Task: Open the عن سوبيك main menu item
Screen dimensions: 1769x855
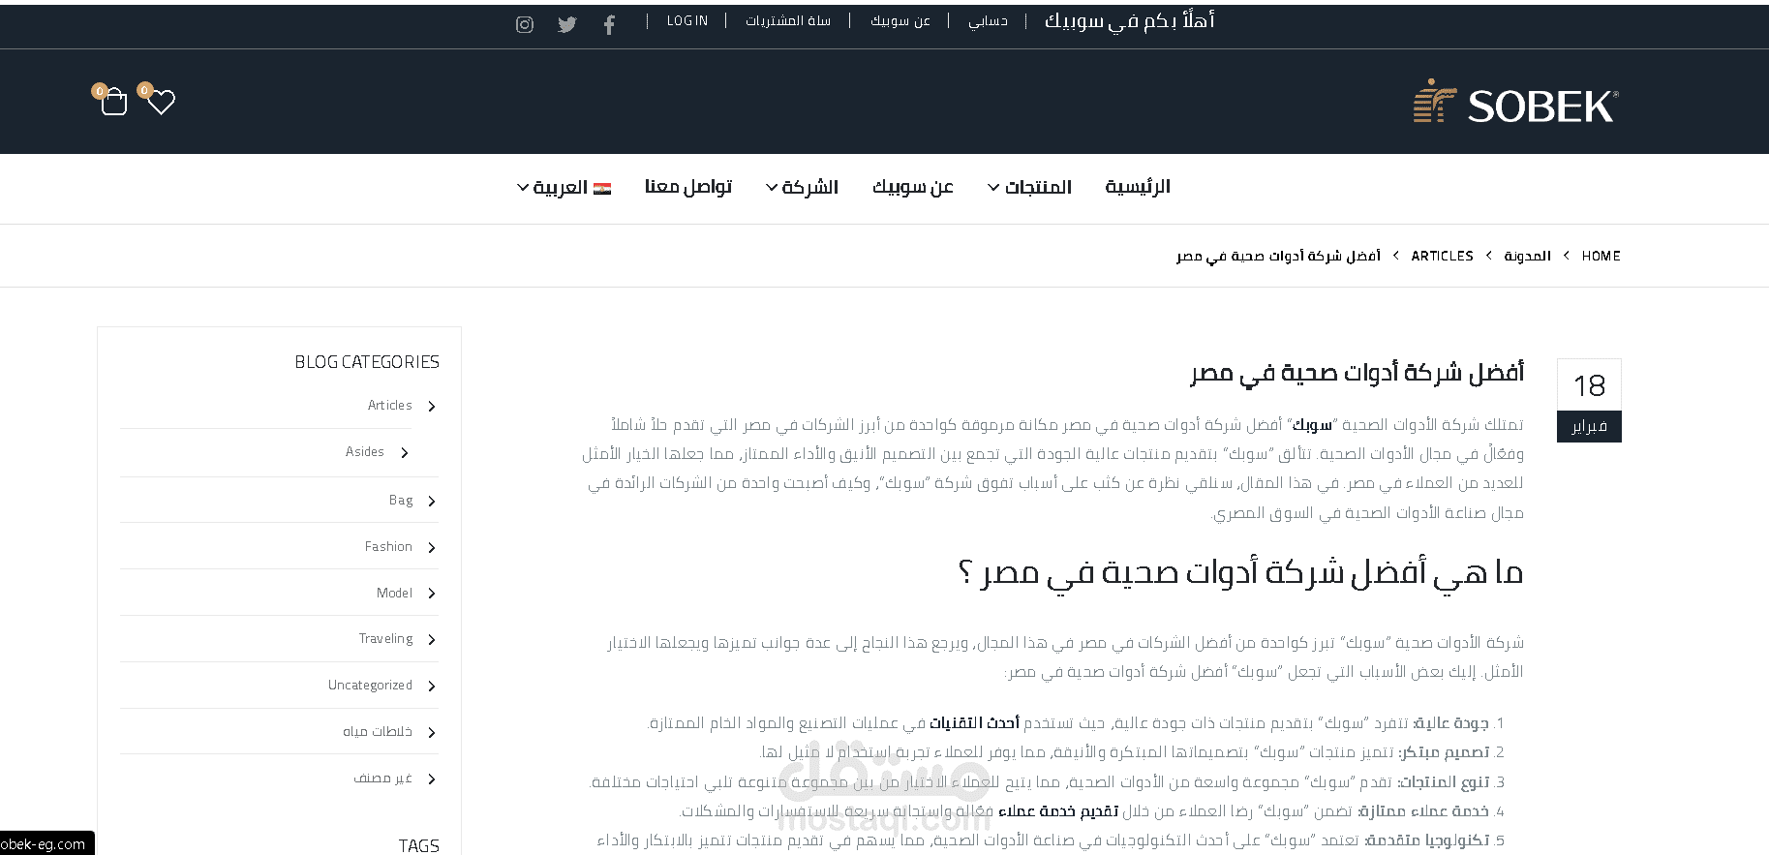Action: 913,187
